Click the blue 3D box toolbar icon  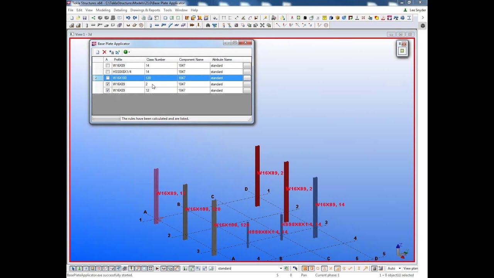coord(331,18)
